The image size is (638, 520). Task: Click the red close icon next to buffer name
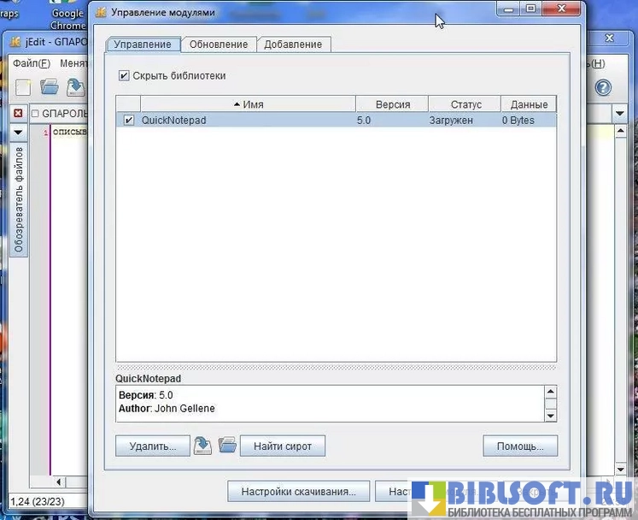pos(18,114)
